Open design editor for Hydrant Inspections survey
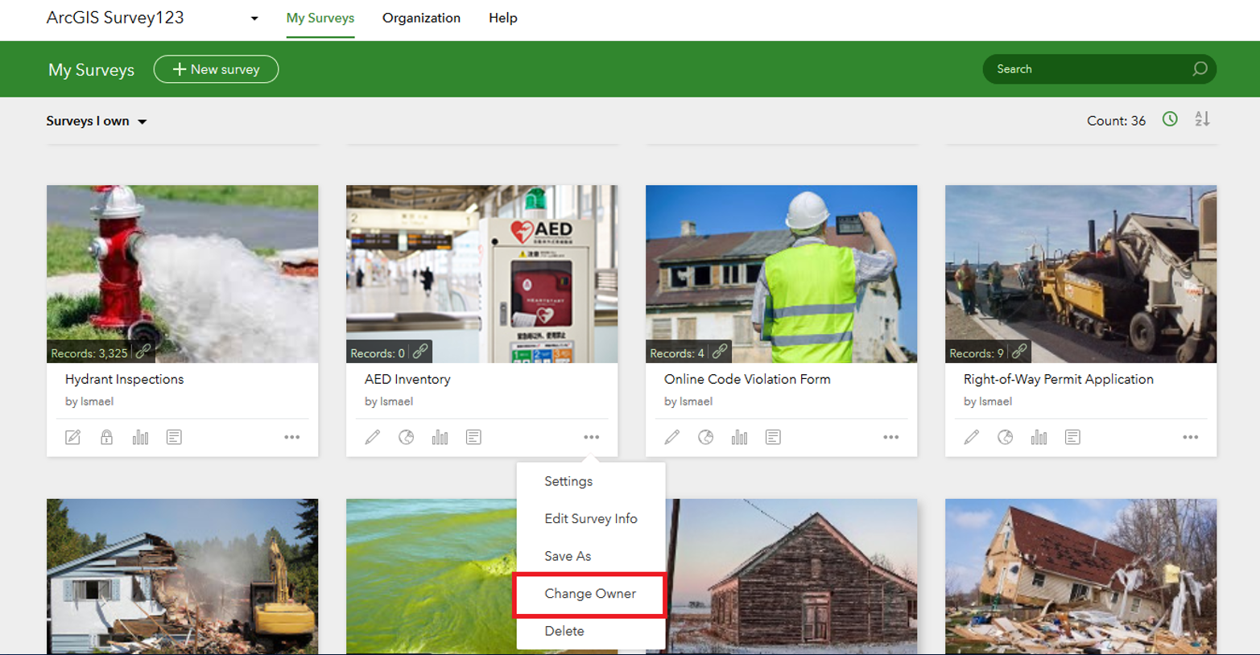The height and width of the screenshot is (655, 1260). (72, 437)
